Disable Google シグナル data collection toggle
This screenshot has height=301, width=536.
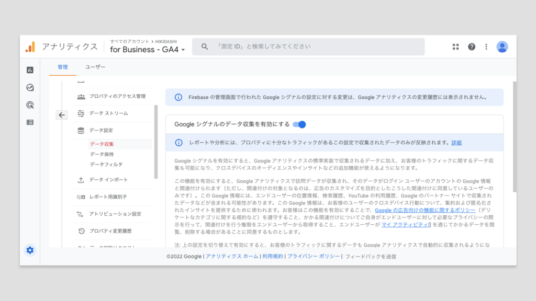coord(299,124)
